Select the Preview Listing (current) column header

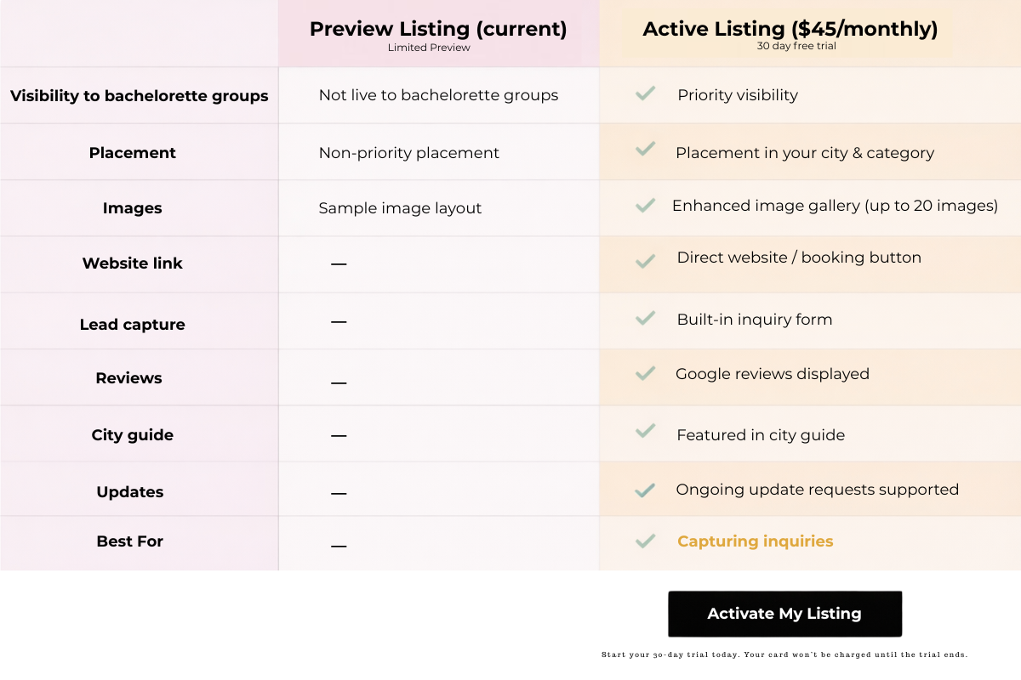(x=438, y=29)
